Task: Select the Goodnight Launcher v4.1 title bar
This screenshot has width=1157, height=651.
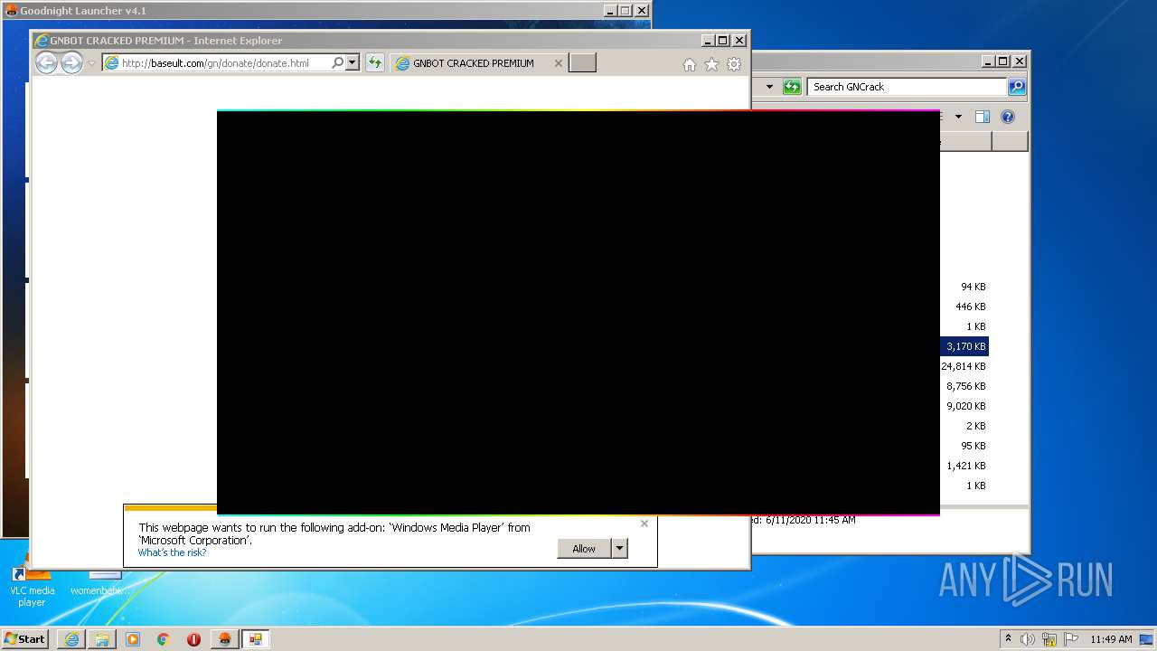Action: (305, 11)
